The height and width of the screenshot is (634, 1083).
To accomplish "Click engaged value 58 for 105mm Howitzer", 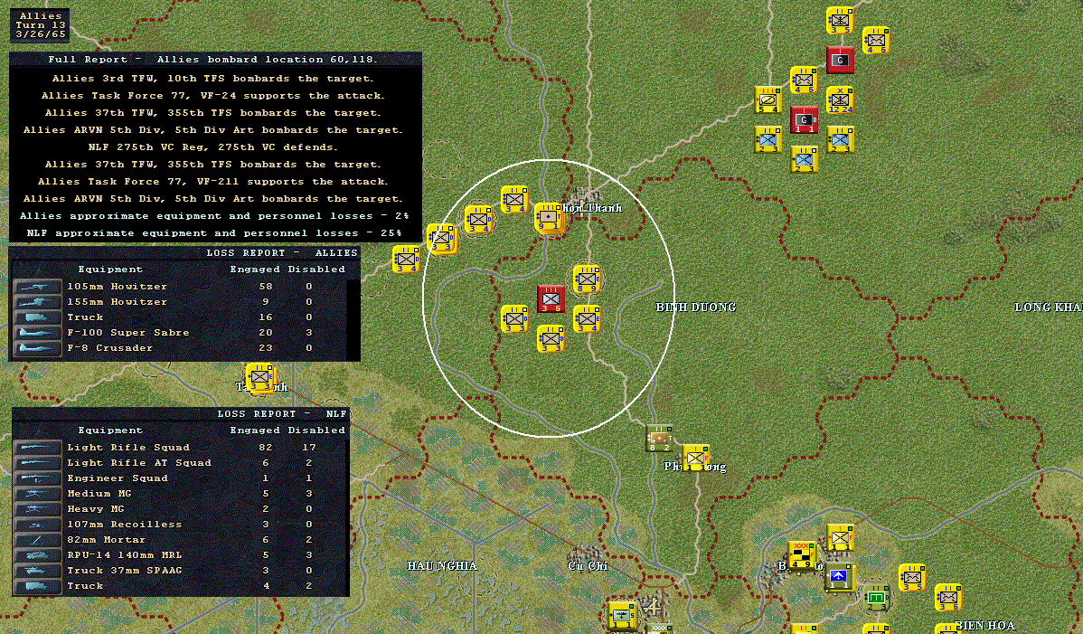I will pos(266,287).
